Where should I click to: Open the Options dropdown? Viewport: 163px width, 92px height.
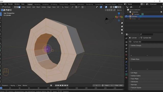pyautogui.click(x=120, y=10)
